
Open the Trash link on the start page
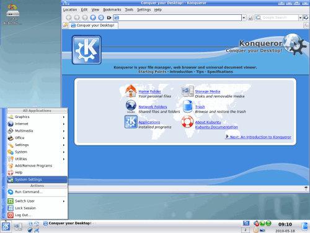click(200, 107)
